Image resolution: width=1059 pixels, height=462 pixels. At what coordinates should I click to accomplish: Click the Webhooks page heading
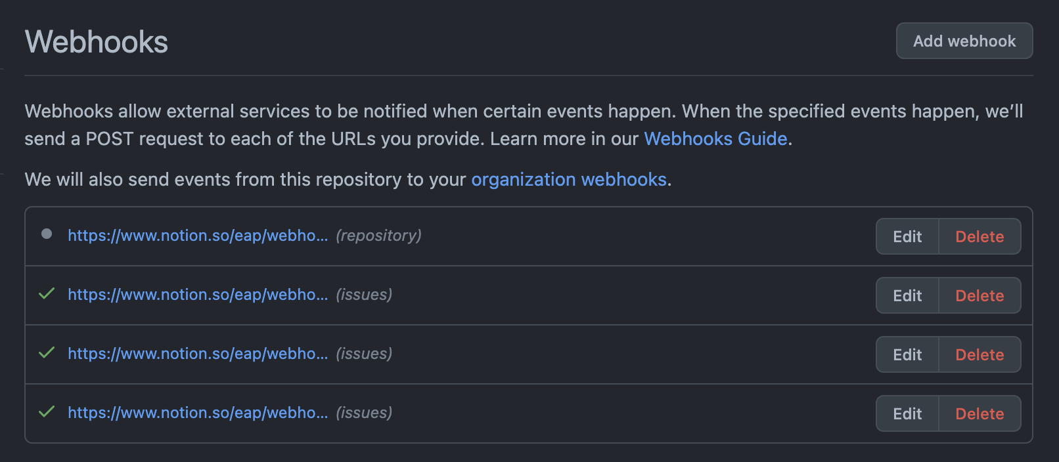(97, 42)
